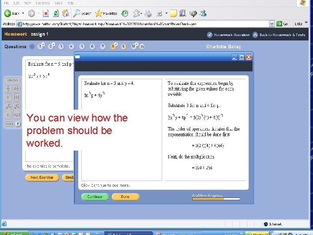
Task: Jump to question 5
Action: pyautogui.click(x=82, y=47)
